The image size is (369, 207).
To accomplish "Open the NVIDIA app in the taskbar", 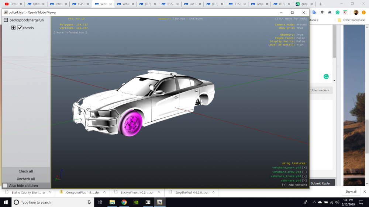I will click(x=136, y=202).
